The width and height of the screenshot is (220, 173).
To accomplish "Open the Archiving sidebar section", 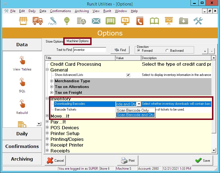I will 22,159.
